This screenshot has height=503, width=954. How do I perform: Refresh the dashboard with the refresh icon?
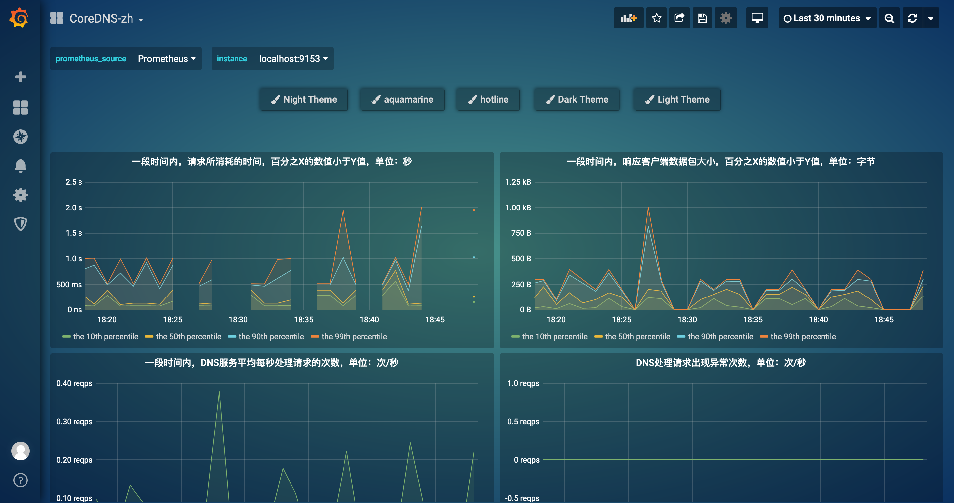pos(912,18)
